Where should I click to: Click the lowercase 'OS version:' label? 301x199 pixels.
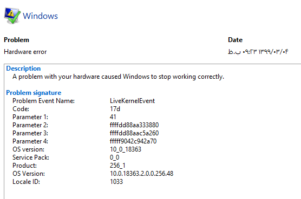[28, 149]
